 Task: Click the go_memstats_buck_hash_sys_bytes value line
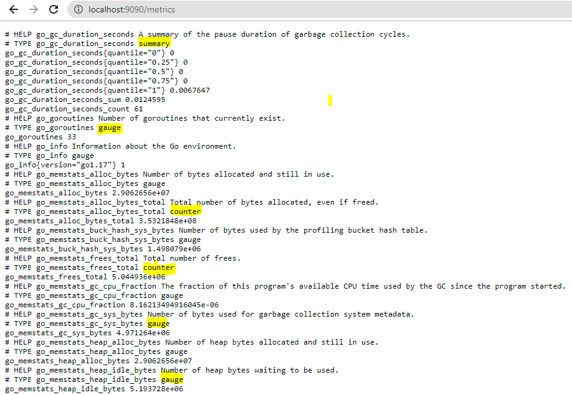coord(103,249)
